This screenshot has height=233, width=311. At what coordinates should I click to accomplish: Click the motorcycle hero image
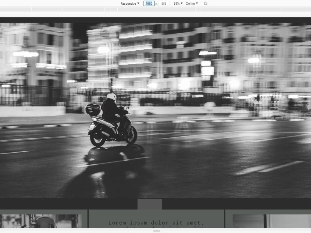point(155,110)
